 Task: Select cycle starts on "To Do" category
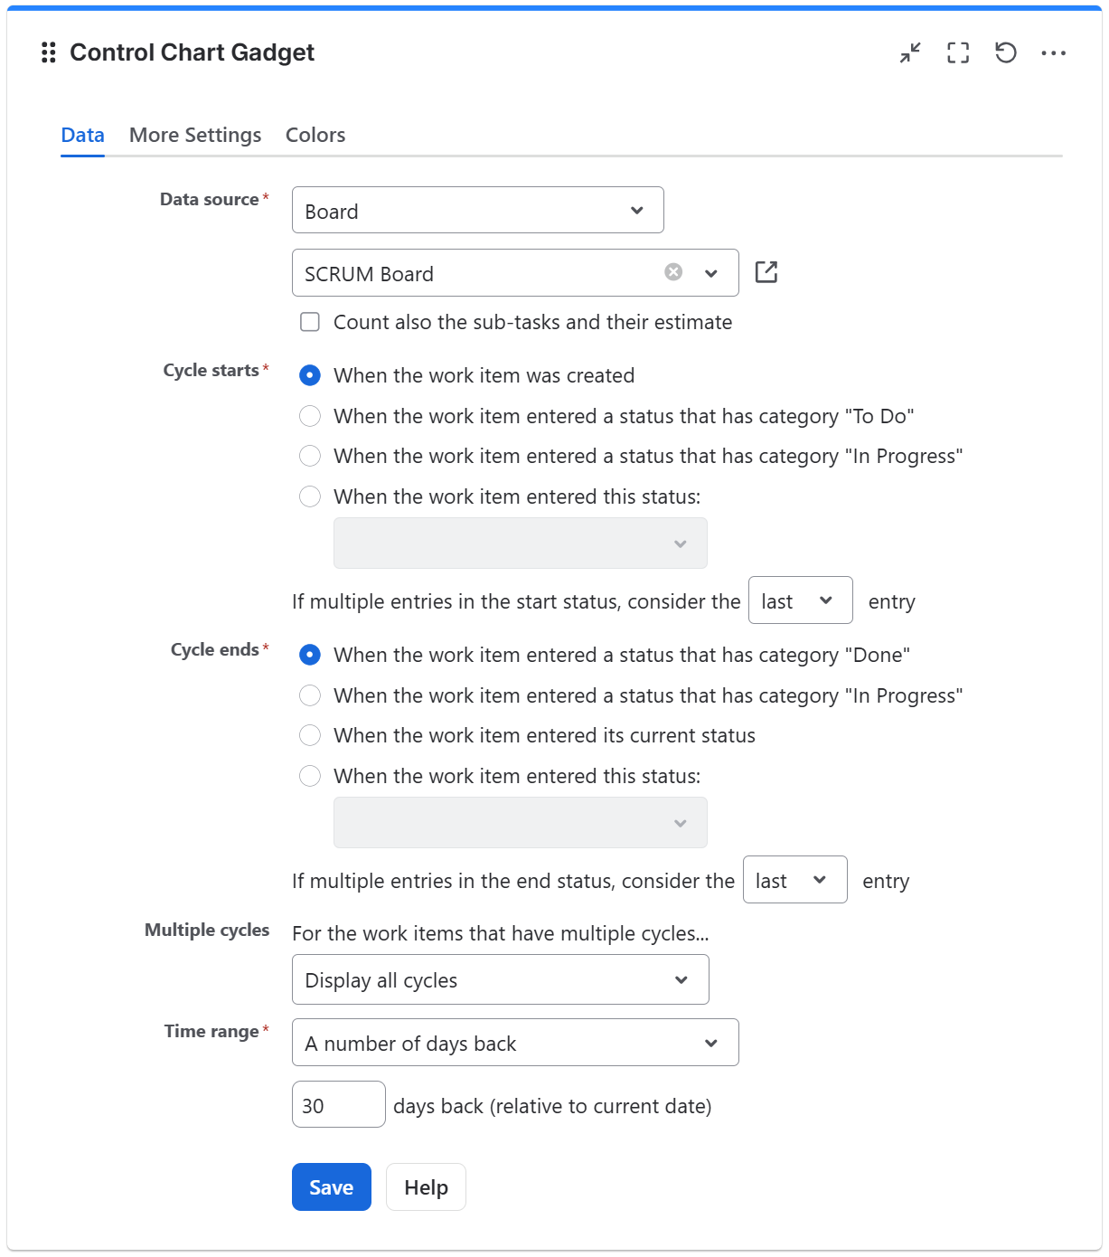click(x=310, y=416)
